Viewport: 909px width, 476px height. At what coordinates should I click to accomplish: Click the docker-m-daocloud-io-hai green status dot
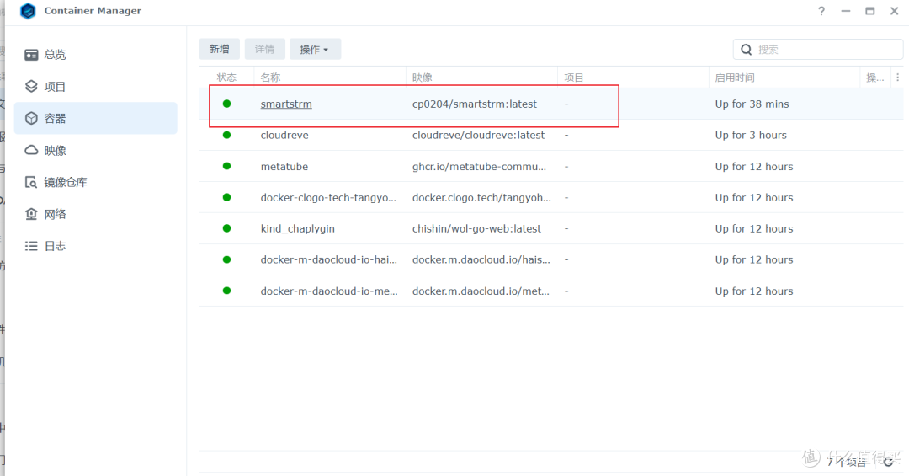click(x=226, y=259)
